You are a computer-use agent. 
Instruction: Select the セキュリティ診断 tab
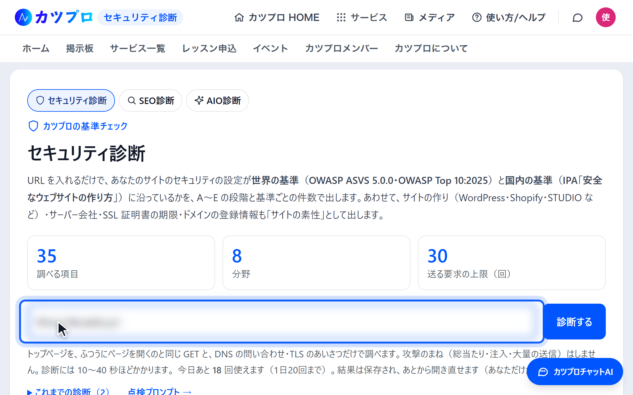tap(71, 101)
